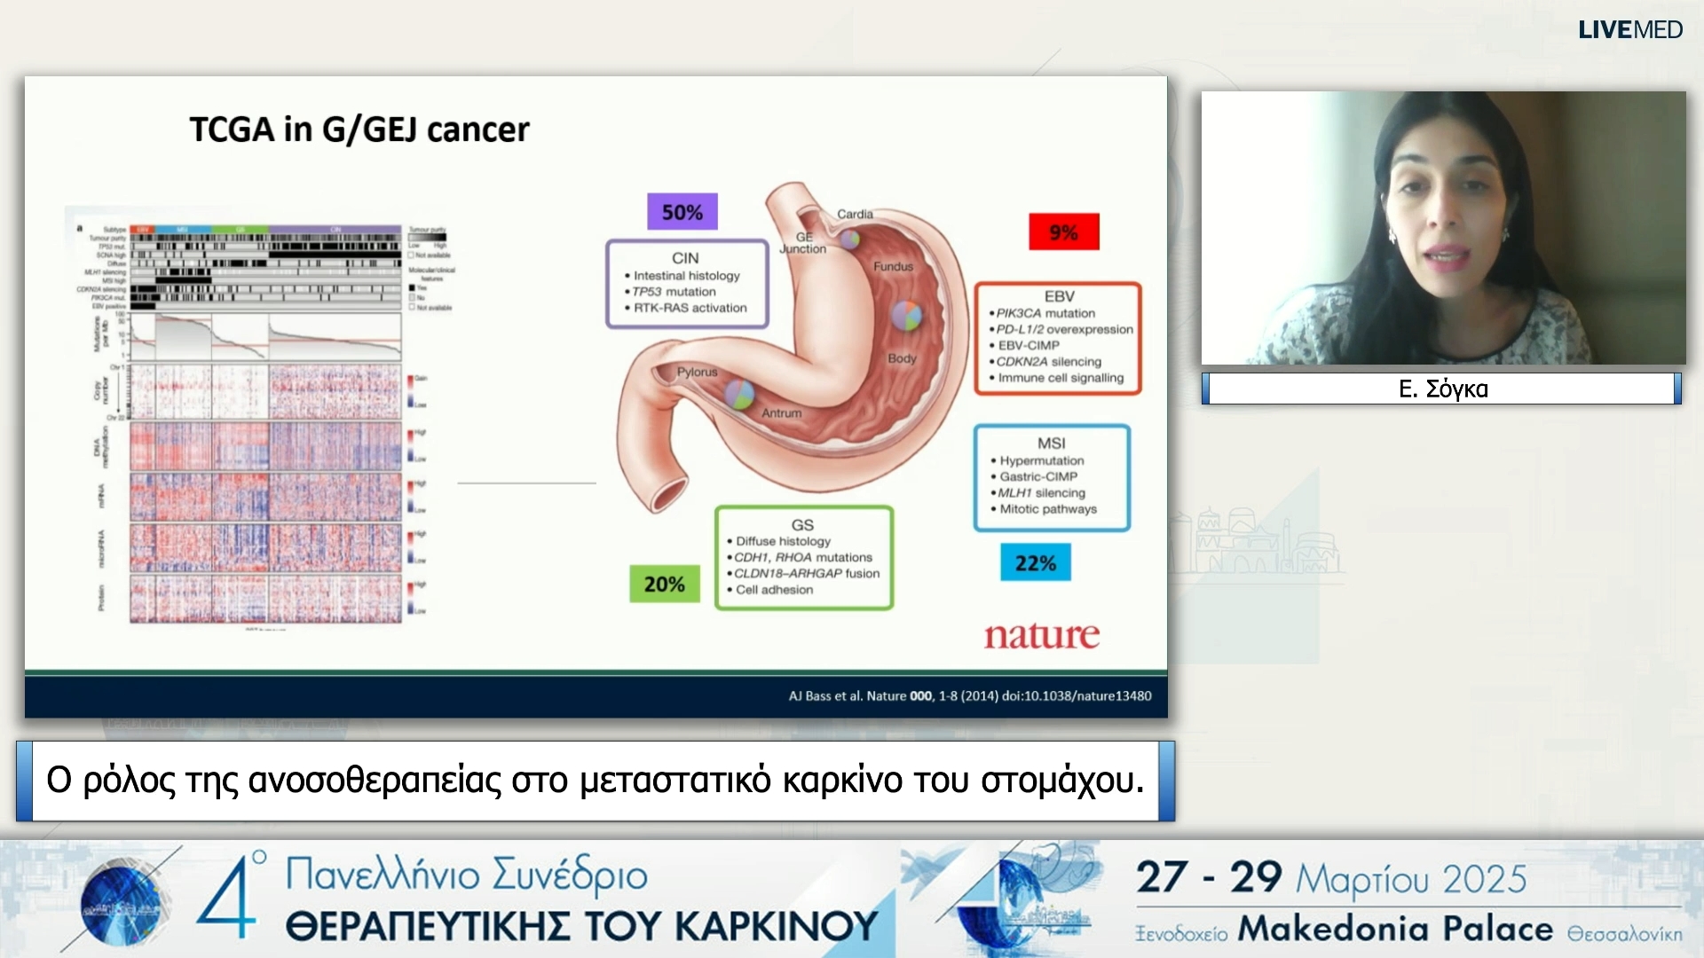Click the blue 22% percentage box
Image resolution: width=1704 pixels, height=958 pixels.
(x=1037, y=562)
